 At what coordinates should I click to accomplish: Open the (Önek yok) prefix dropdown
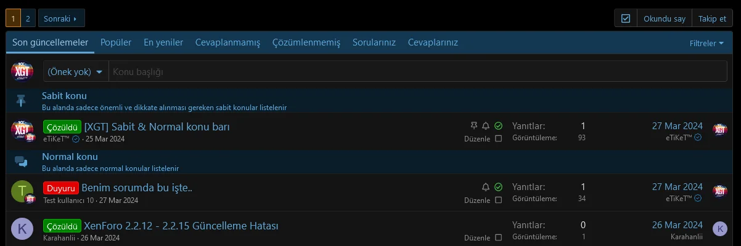click(x=75, y=72)
